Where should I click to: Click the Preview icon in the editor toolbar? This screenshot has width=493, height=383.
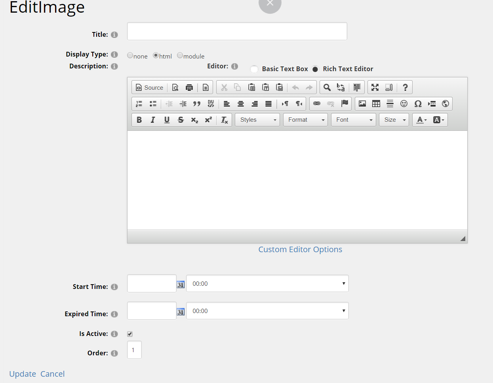point(175,87)
